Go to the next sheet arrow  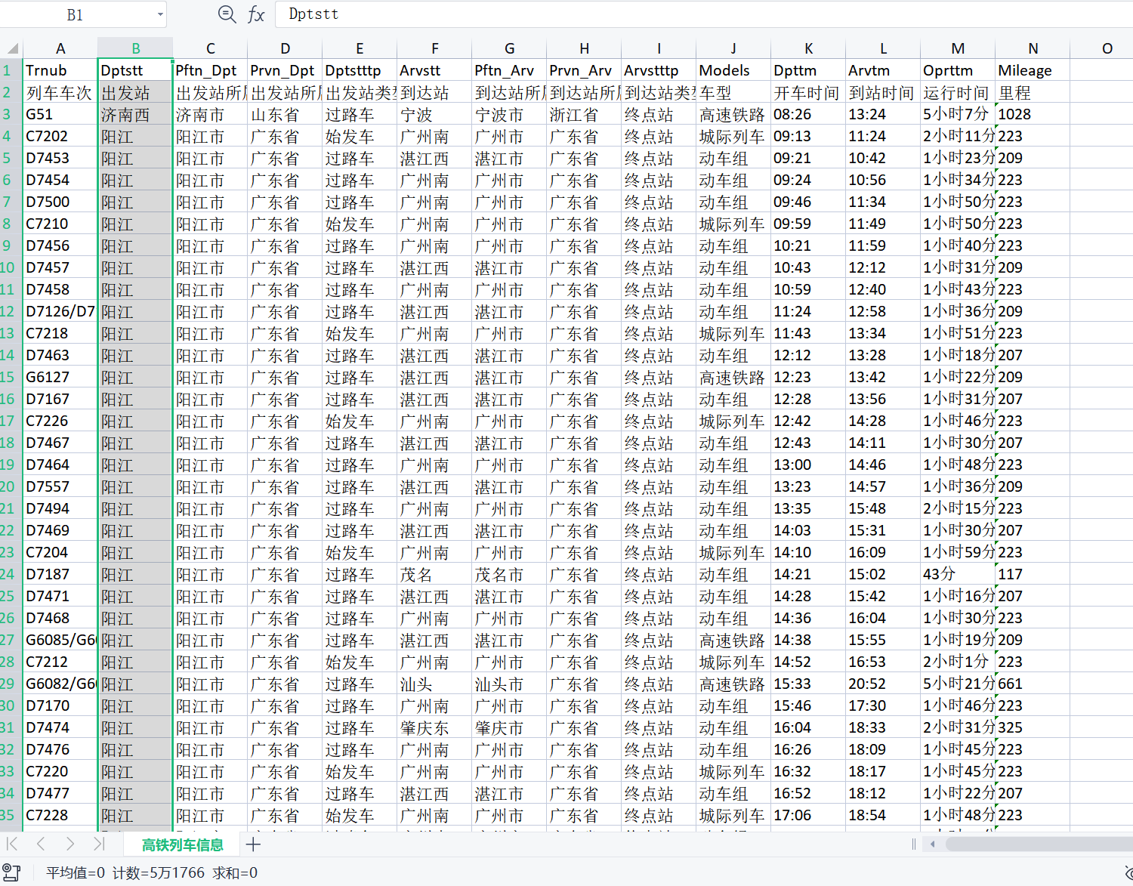69,844
